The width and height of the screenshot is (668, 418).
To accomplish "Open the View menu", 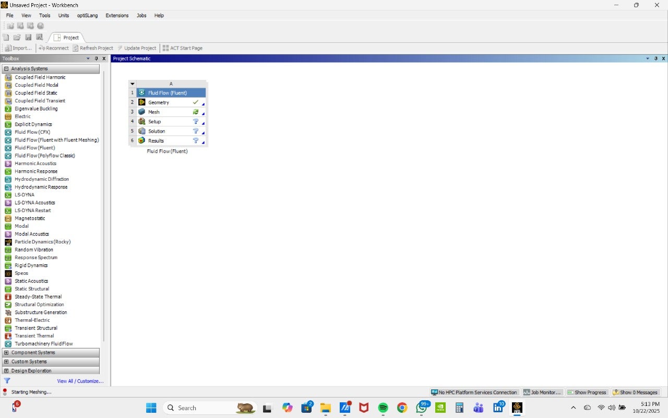I will point(26,16).
